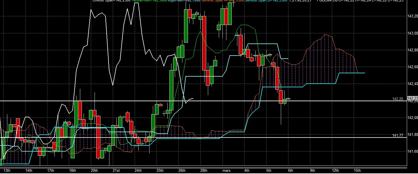Click the 142,60 price axis label

pyautogui.click(x=412, y=67)
